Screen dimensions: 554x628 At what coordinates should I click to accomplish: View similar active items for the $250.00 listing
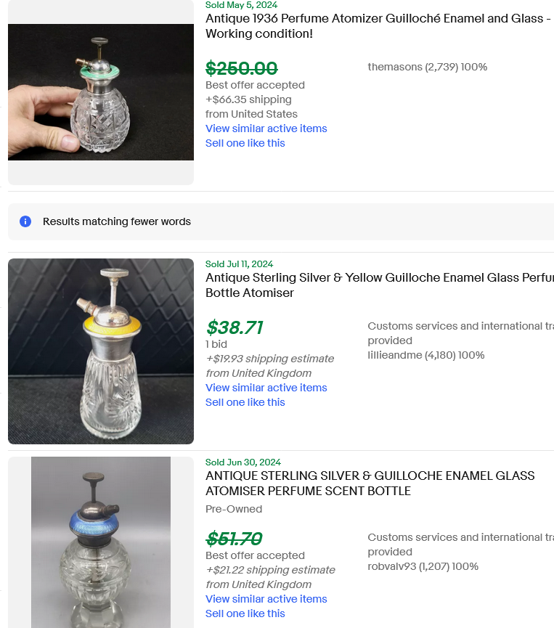266,129
